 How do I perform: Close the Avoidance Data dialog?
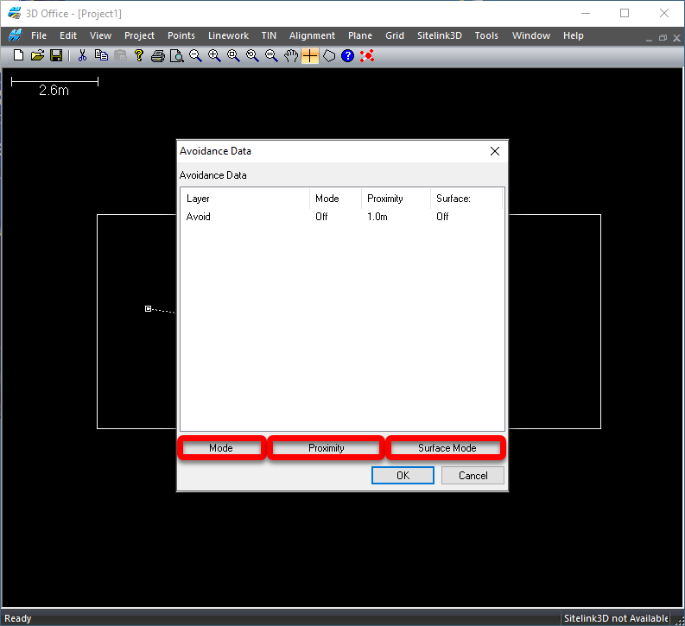click(494, 151)
